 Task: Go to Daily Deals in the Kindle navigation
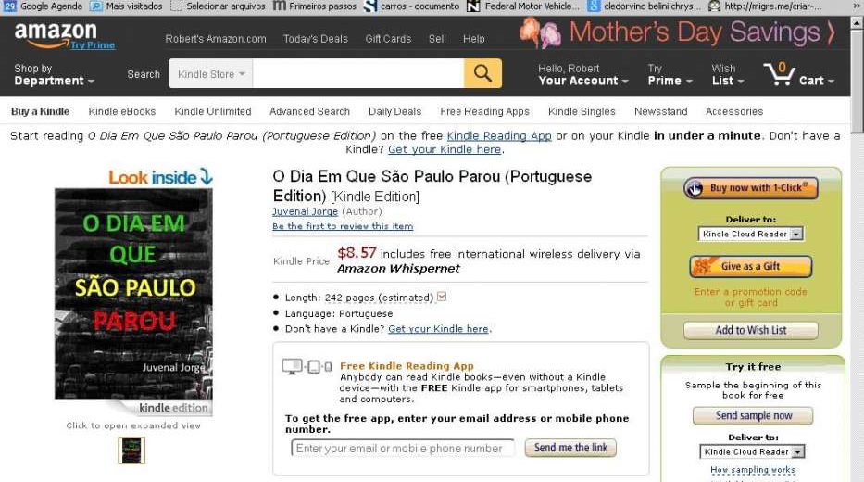click(x=394, y=111)
